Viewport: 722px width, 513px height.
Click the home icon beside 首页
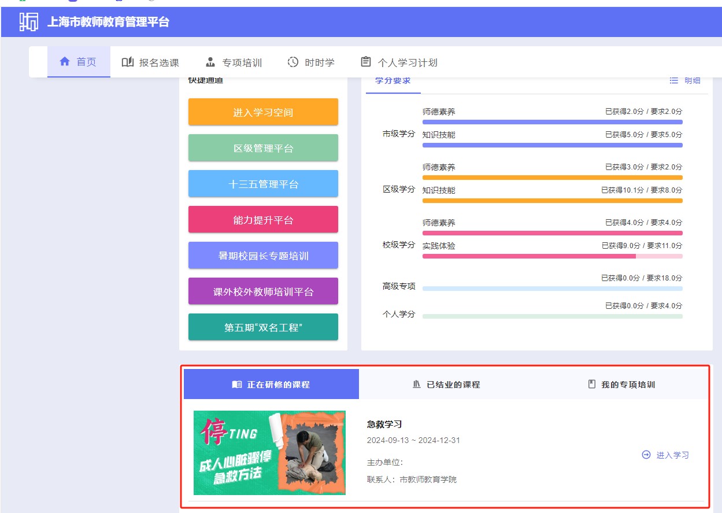(65, 62)
